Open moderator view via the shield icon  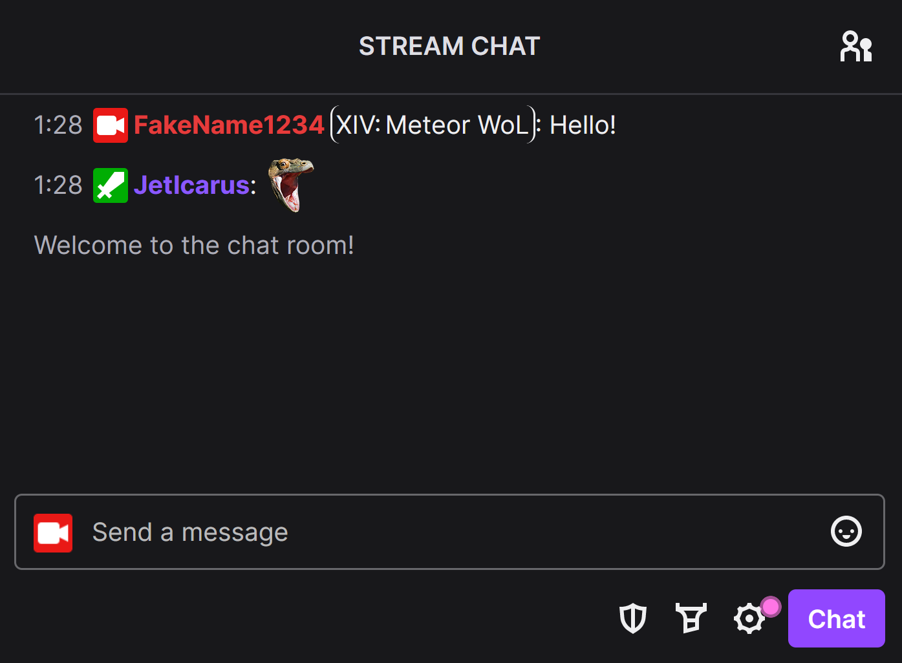[633, 618]
